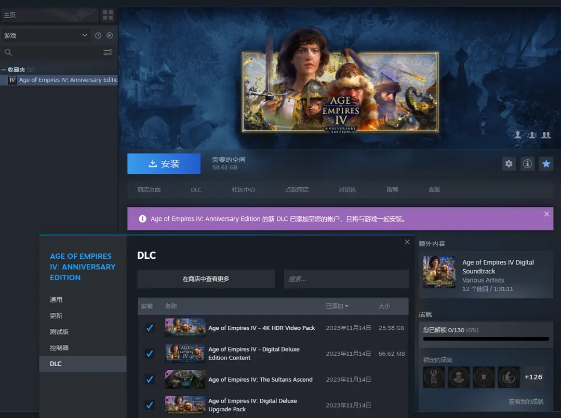
Task: Click the recent activity clock icon
Action: click(98, 35)
